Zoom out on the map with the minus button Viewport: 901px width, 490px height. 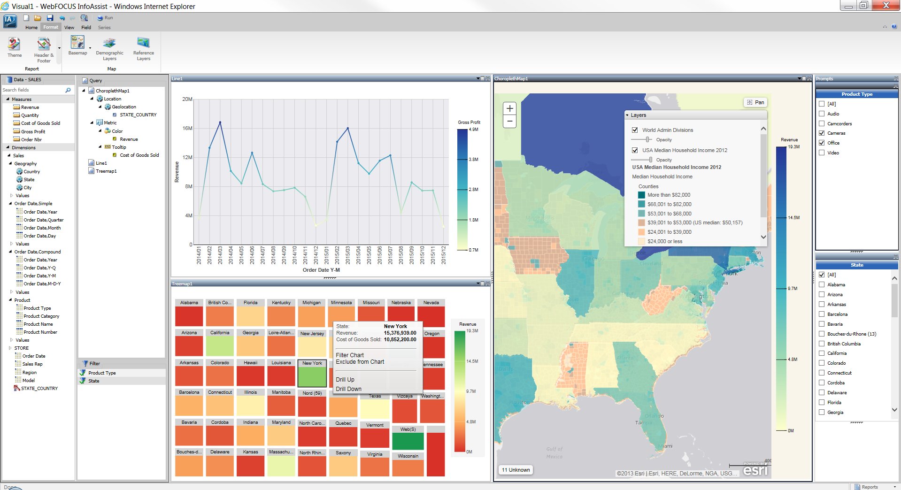coord(509,122)
